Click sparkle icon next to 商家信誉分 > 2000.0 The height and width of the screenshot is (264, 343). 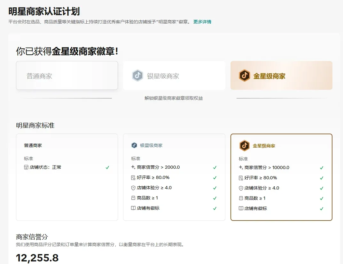(x=133, y=167)
